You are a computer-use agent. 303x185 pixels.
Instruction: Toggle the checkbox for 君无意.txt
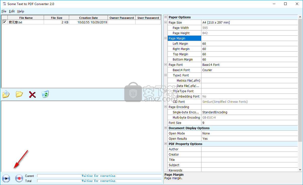click(4, 22)
